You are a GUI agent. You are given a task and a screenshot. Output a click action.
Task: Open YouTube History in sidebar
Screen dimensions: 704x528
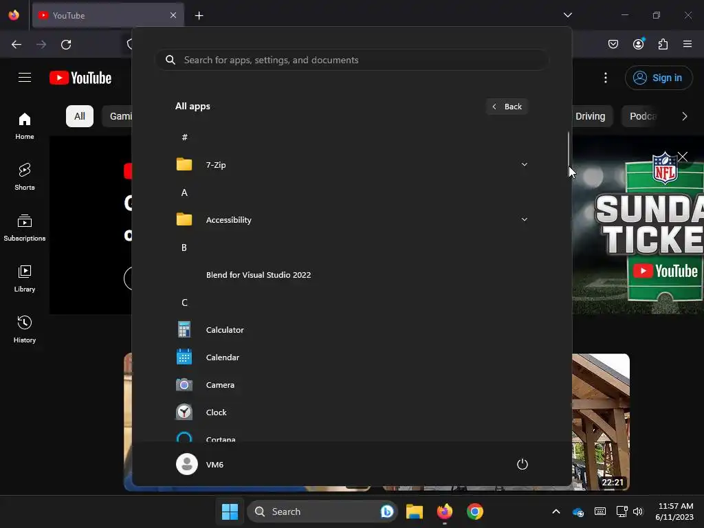pos(25,329)
